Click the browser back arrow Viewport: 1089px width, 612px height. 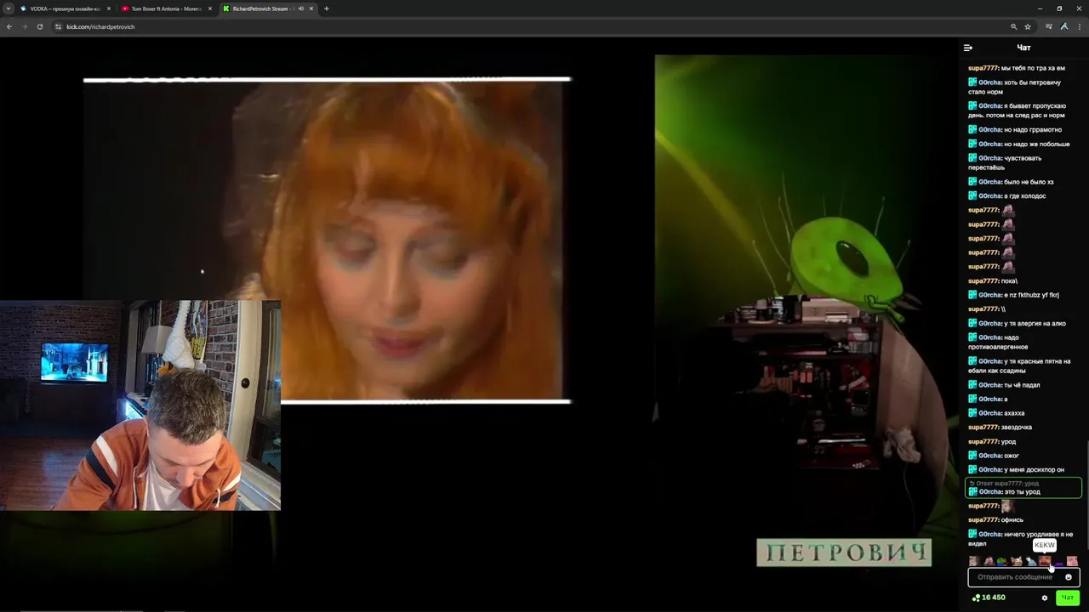(x=9, y=26)
